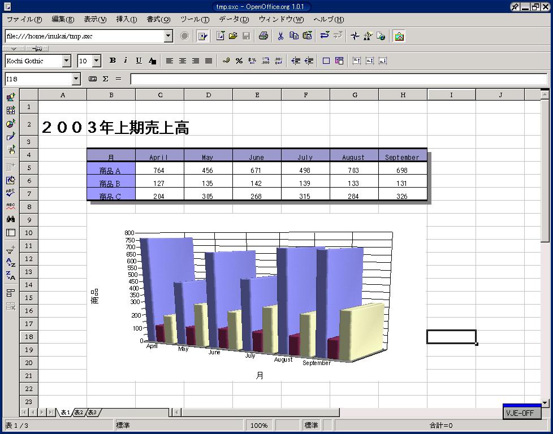Click the percent number format icon

pos(239,61)
